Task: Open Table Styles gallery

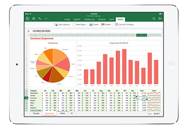Action: pos(79,25)
